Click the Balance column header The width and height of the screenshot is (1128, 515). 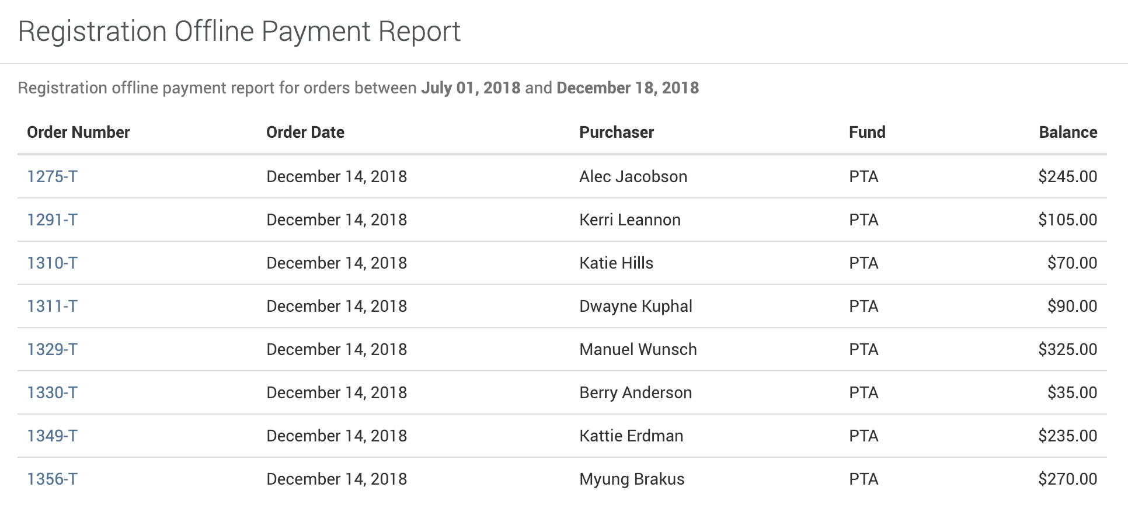click(x=1068, y=132)
